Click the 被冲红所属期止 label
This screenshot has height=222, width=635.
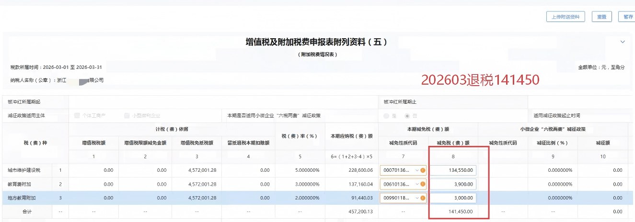click(401, 102)
